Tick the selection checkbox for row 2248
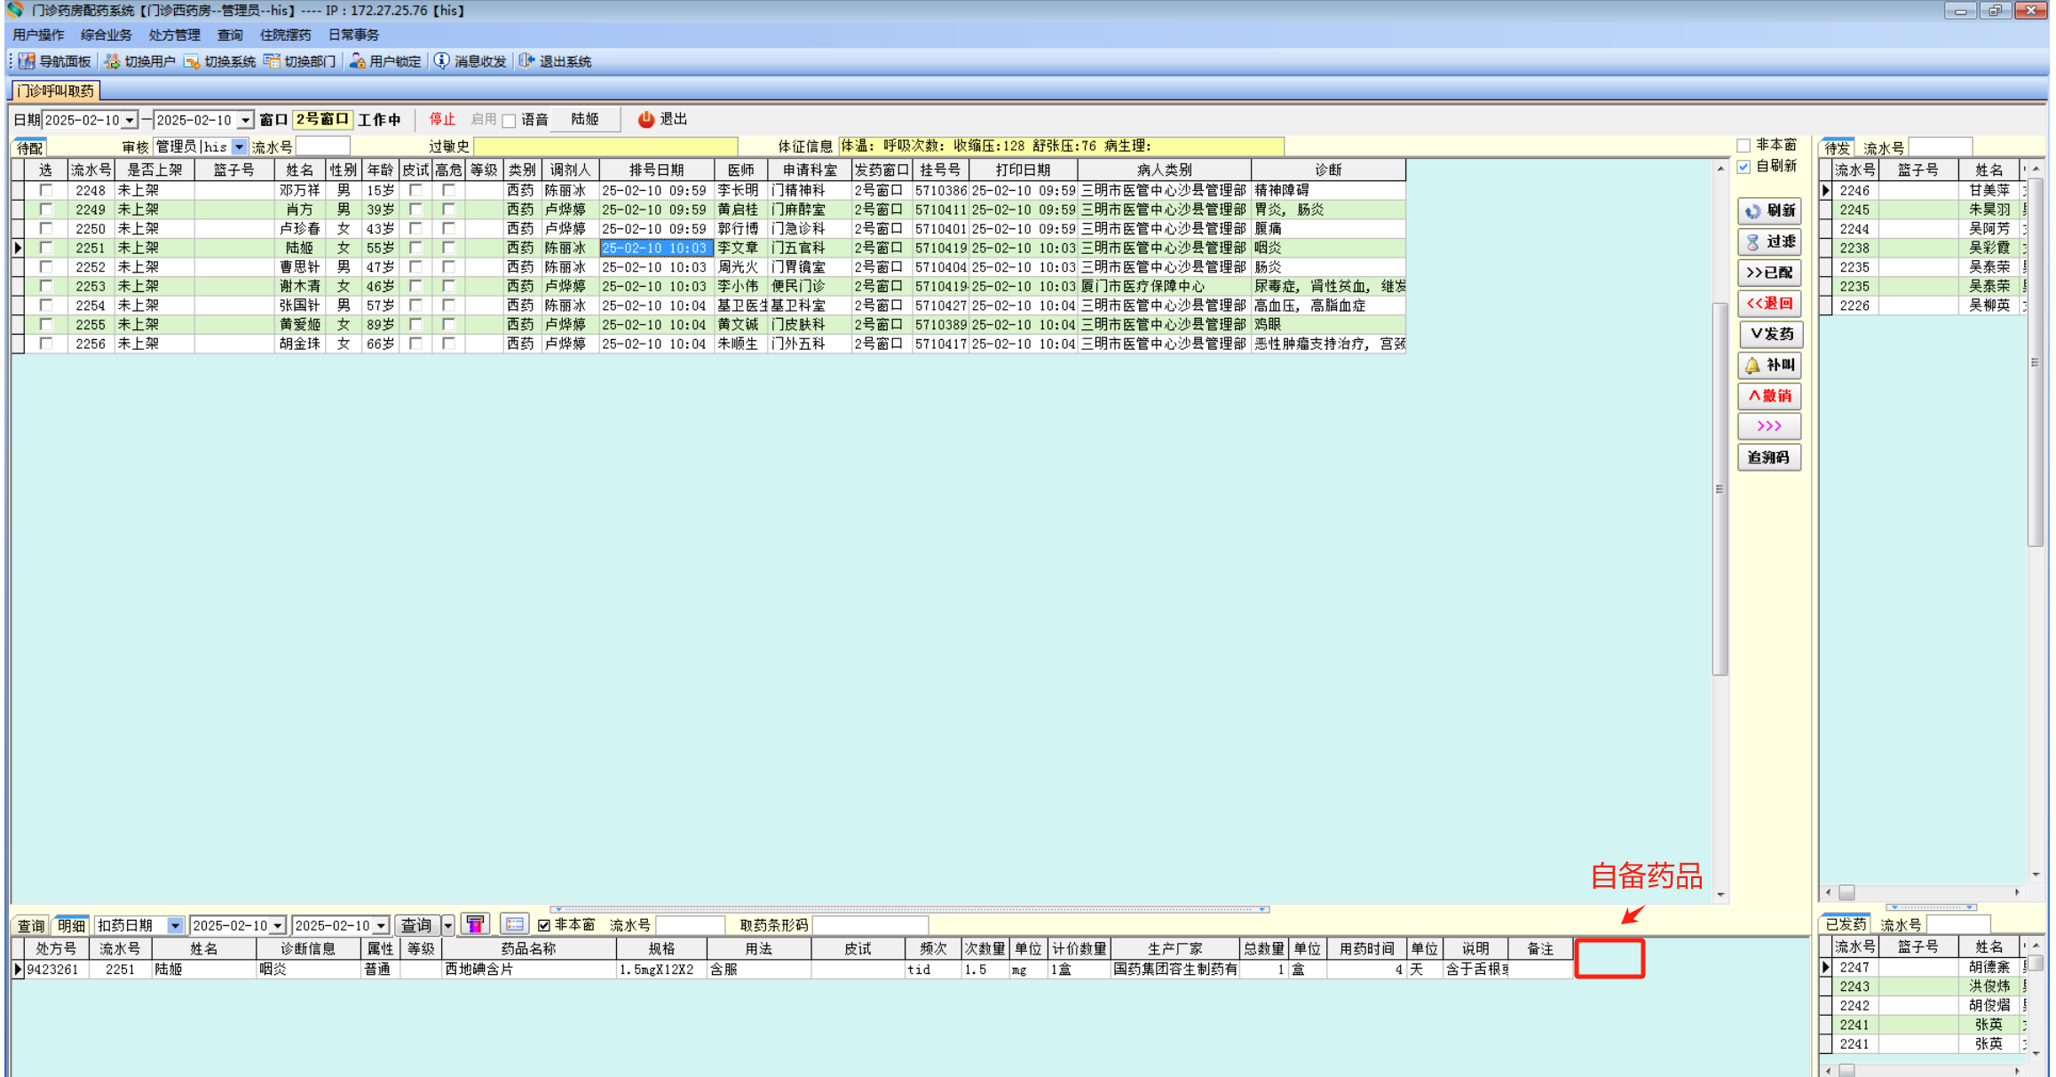The height and width of the screenshot is (1077, 2056). pos(46,190)
